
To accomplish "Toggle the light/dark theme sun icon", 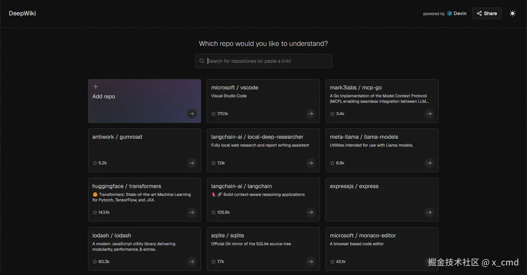I will pos(513,13).
